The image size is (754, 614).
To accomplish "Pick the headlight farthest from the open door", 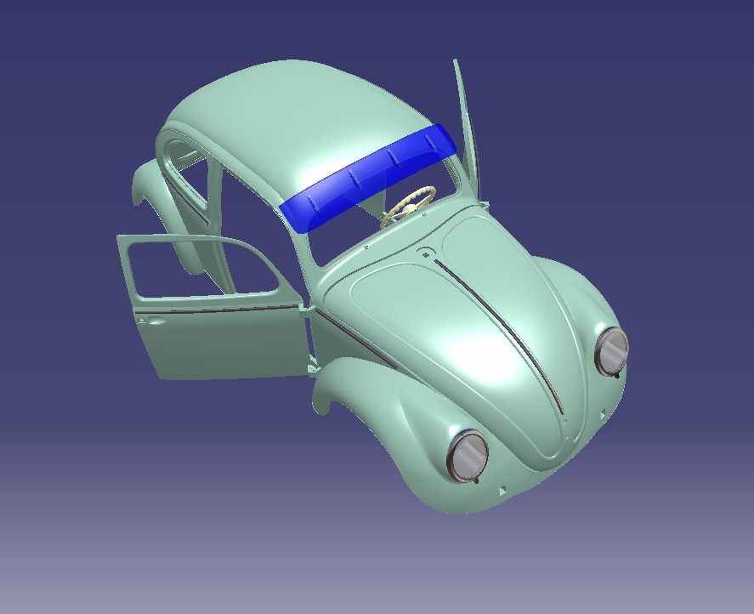I will pyautogui.click(x=612, y=352).
